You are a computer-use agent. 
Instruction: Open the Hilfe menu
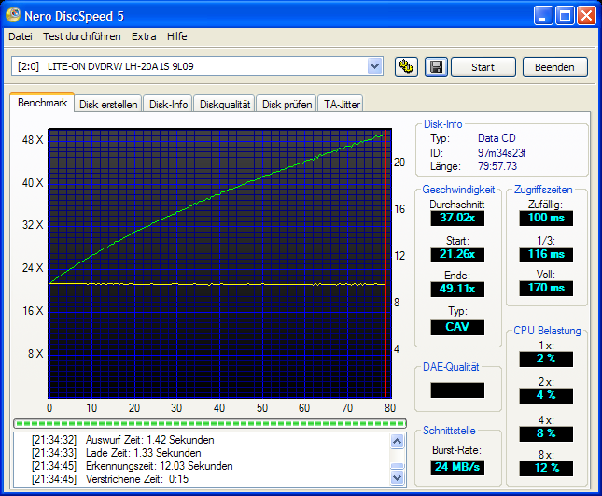(177, 36)
